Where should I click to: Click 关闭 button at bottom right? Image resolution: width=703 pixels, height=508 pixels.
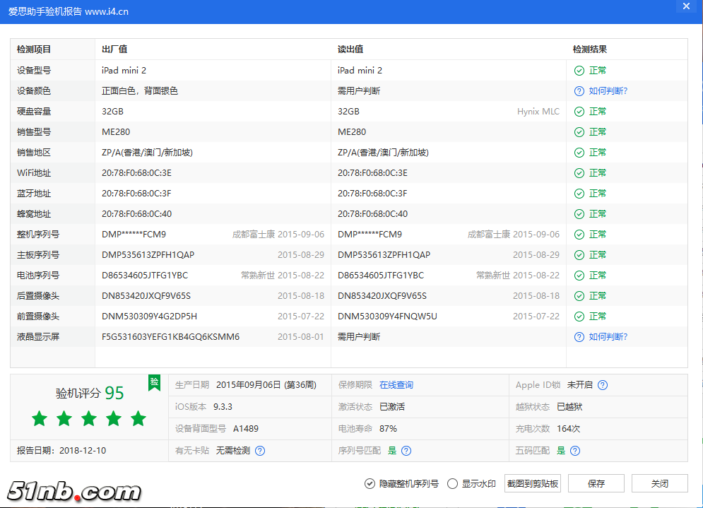pyautogui.click(x=659, y=484)
